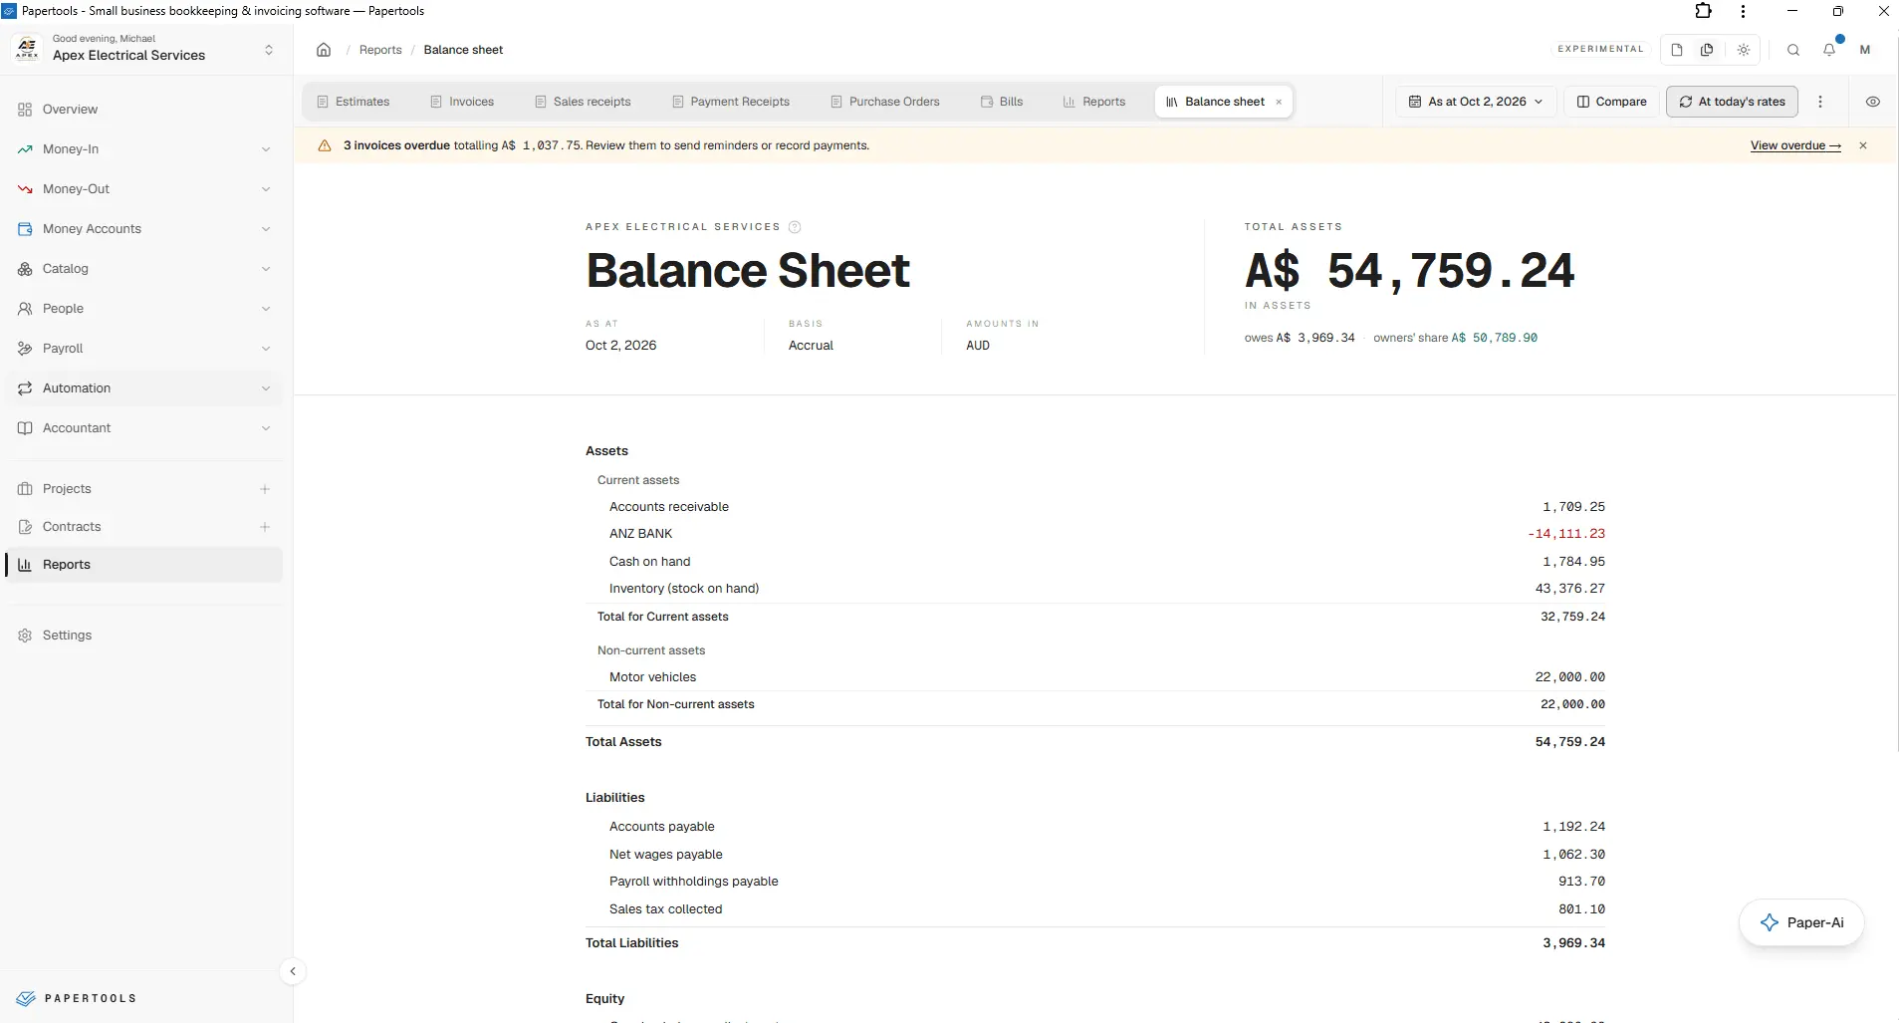Close the Balance sheet tab

point(1279,102)
